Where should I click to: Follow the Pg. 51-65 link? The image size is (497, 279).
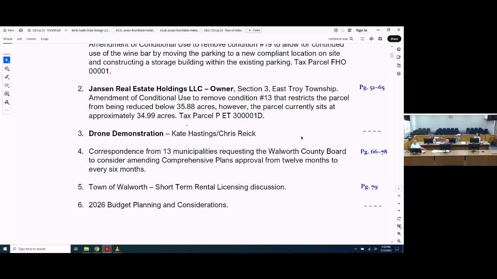[x=372, y=88]
